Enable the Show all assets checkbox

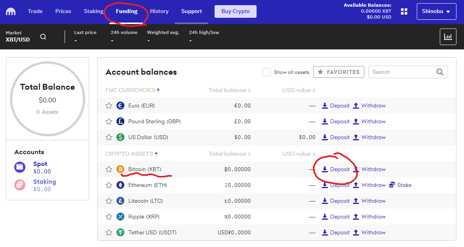266,72
